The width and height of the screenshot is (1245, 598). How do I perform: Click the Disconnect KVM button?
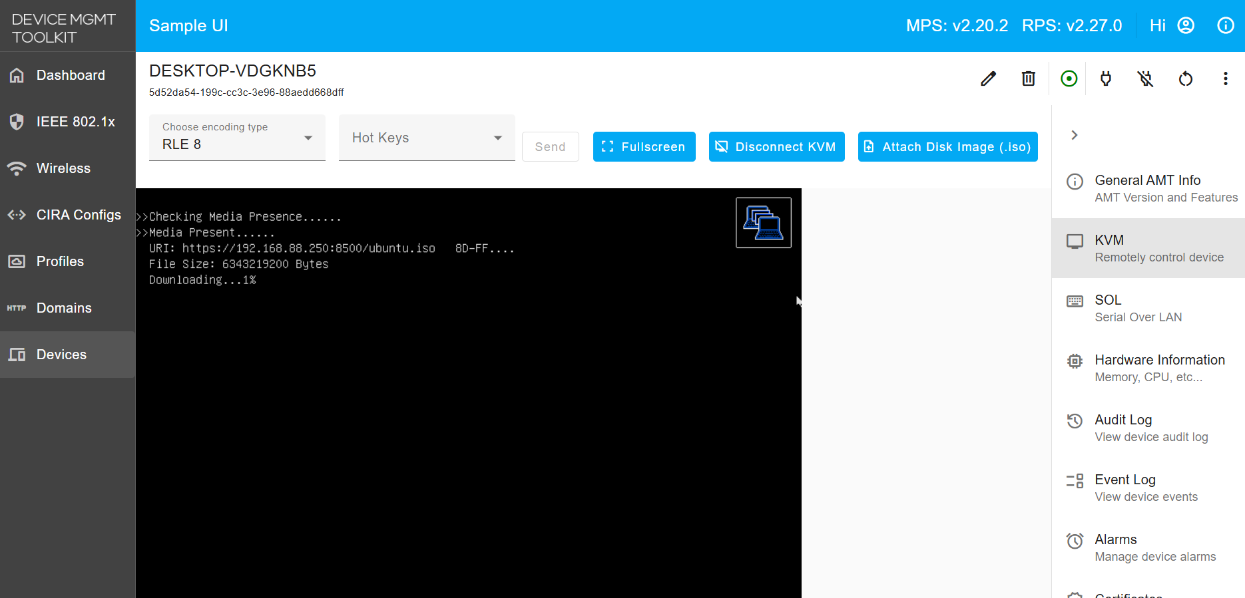click(x=776, y=146)
